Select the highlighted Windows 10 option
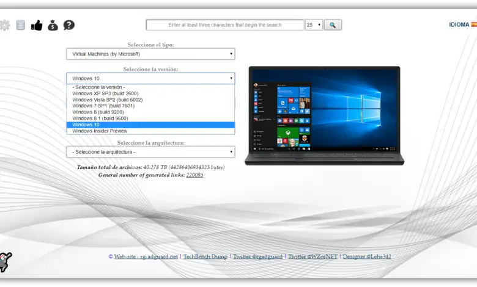 coord(150,125)
